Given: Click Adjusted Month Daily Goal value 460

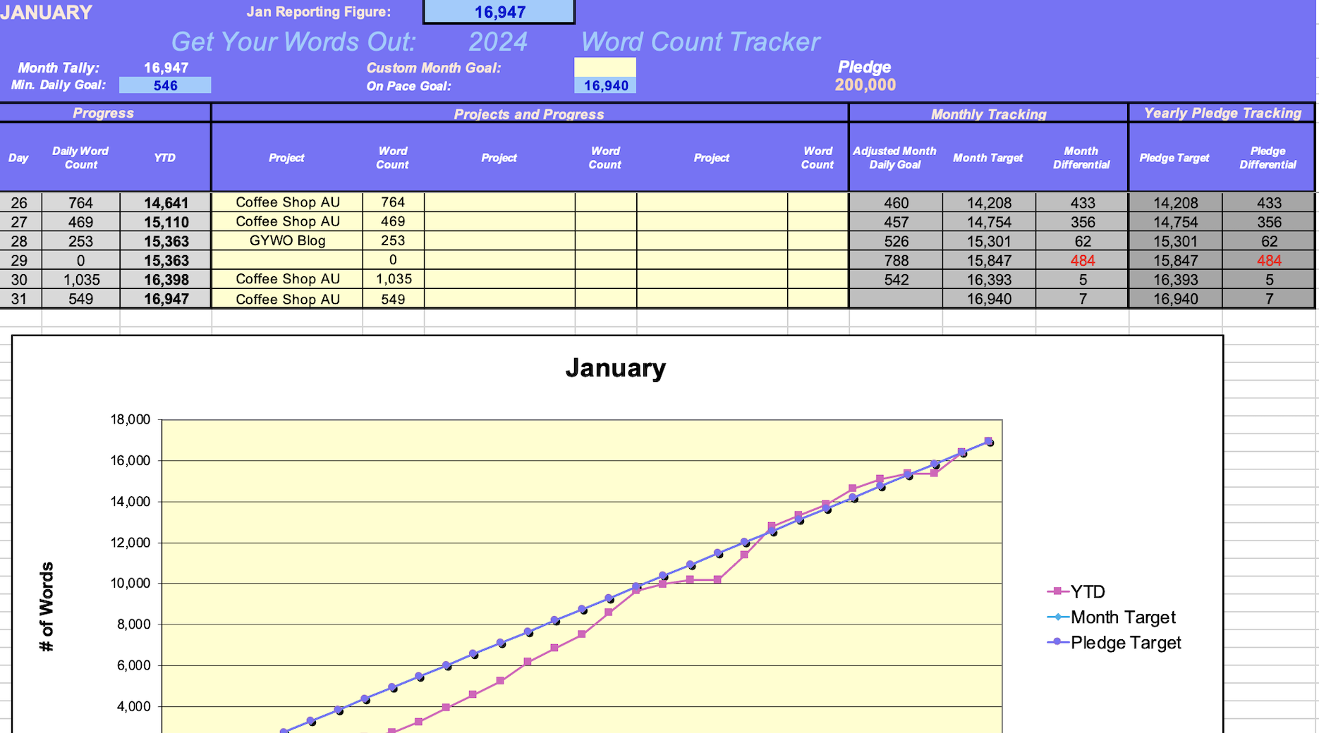Looking at the screenshot, I should tap(896, 202).
